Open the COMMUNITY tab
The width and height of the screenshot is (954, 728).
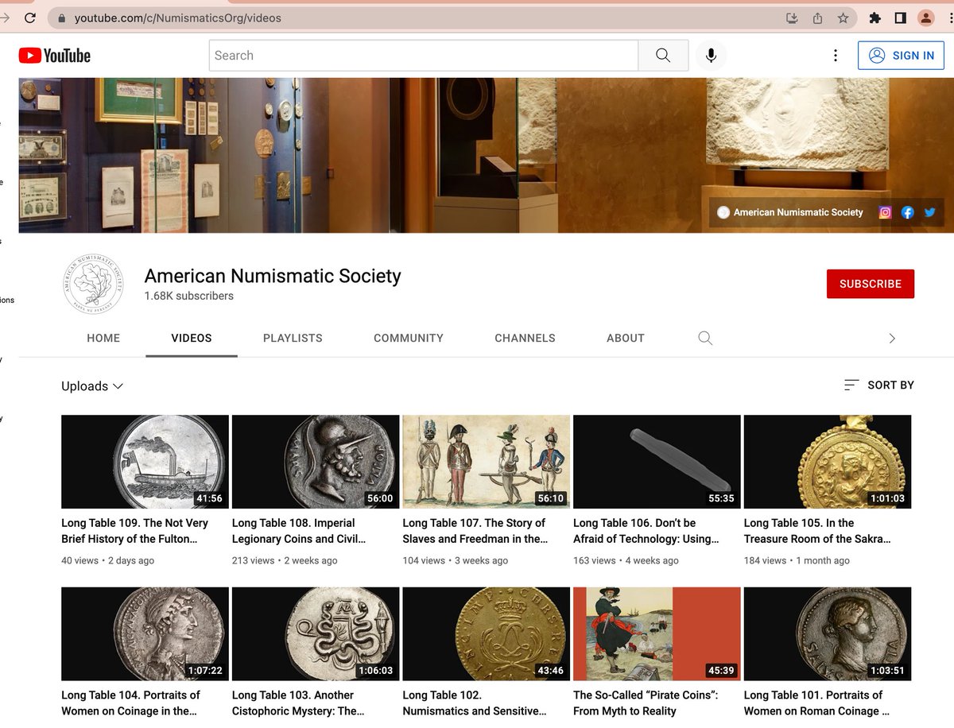[409, 338]
